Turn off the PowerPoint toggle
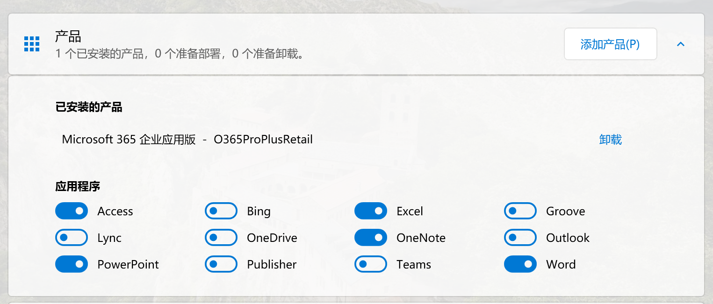The image size is (713, 304). pyautogui.click(x=72, y=264)
